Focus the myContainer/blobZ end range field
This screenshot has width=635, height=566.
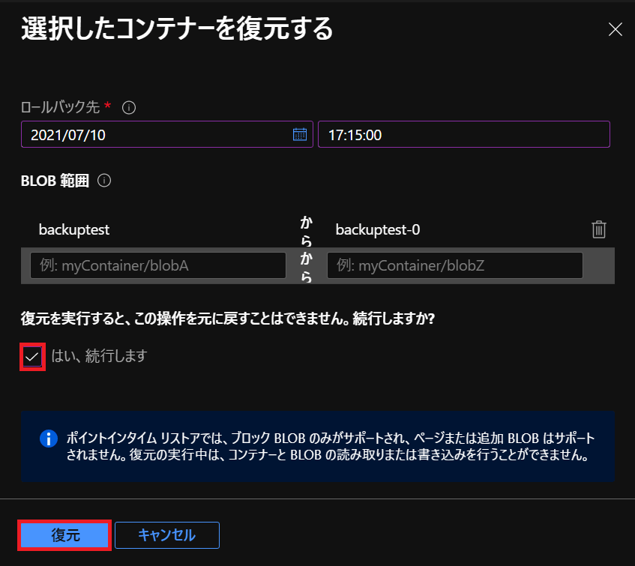click(x=455, y=265)
